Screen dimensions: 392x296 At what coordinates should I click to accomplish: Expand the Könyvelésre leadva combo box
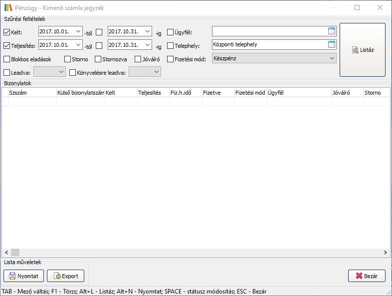157,72
